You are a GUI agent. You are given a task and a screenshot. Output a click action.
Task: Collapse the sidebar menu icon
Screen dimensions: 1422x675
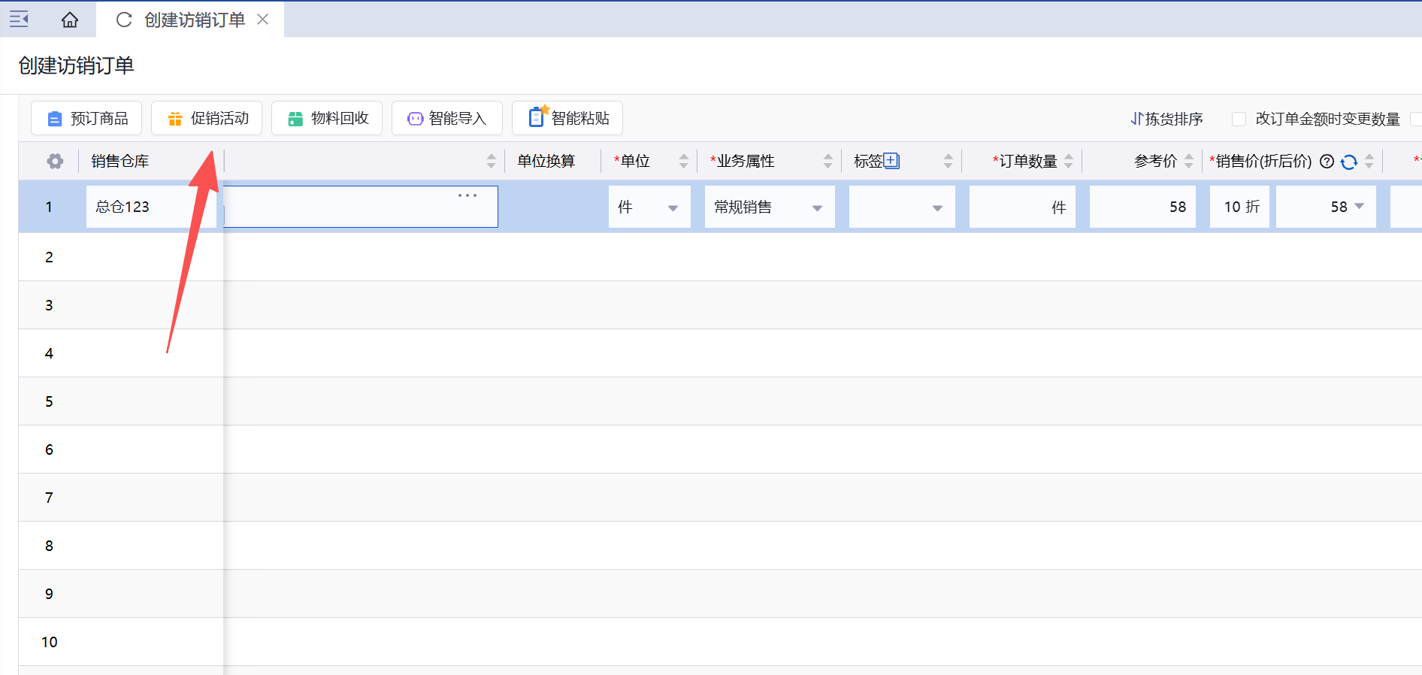19,20
